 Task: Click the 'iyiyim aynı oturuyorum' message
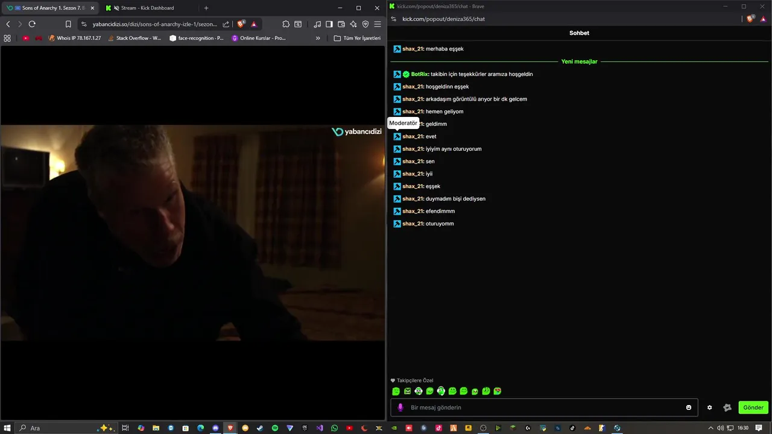[x=454, y=149]
